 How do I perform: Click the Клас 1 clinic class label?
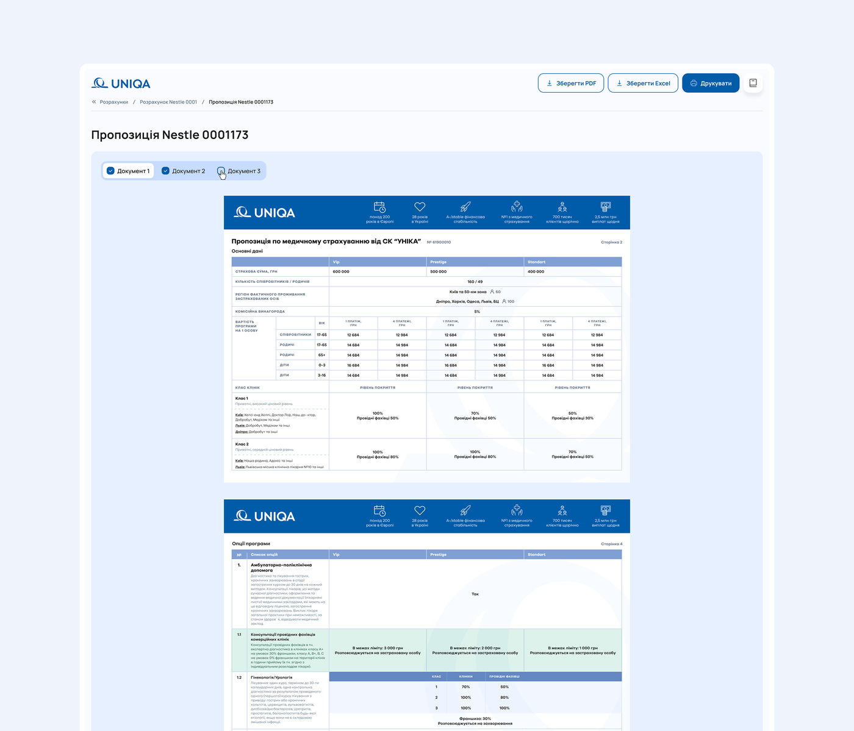tap(242, 398)
